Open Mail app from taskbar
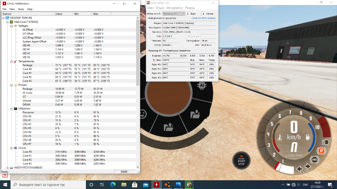Image resolution: width=337 pixels, height=189 pixels. pos(146,185)
